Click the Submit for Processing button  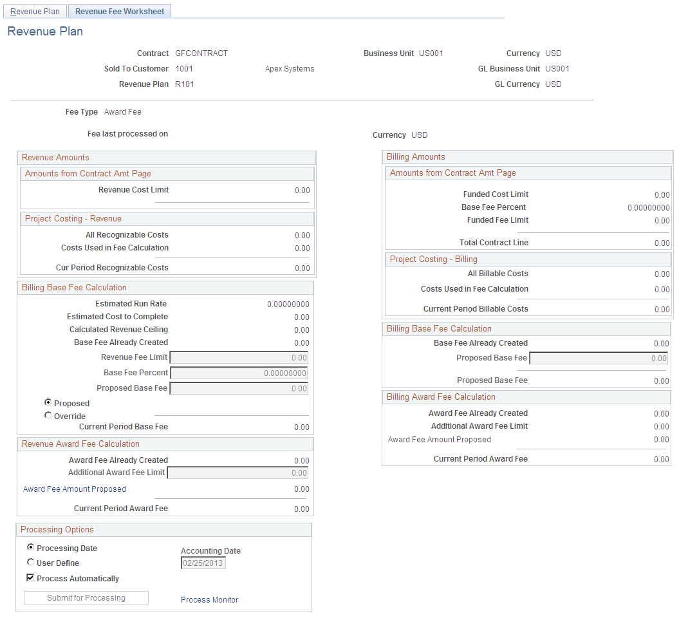point(86,597)
